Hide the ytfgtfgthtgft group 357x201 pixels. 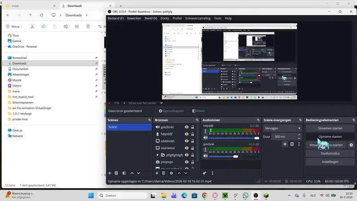coord(187,155)
